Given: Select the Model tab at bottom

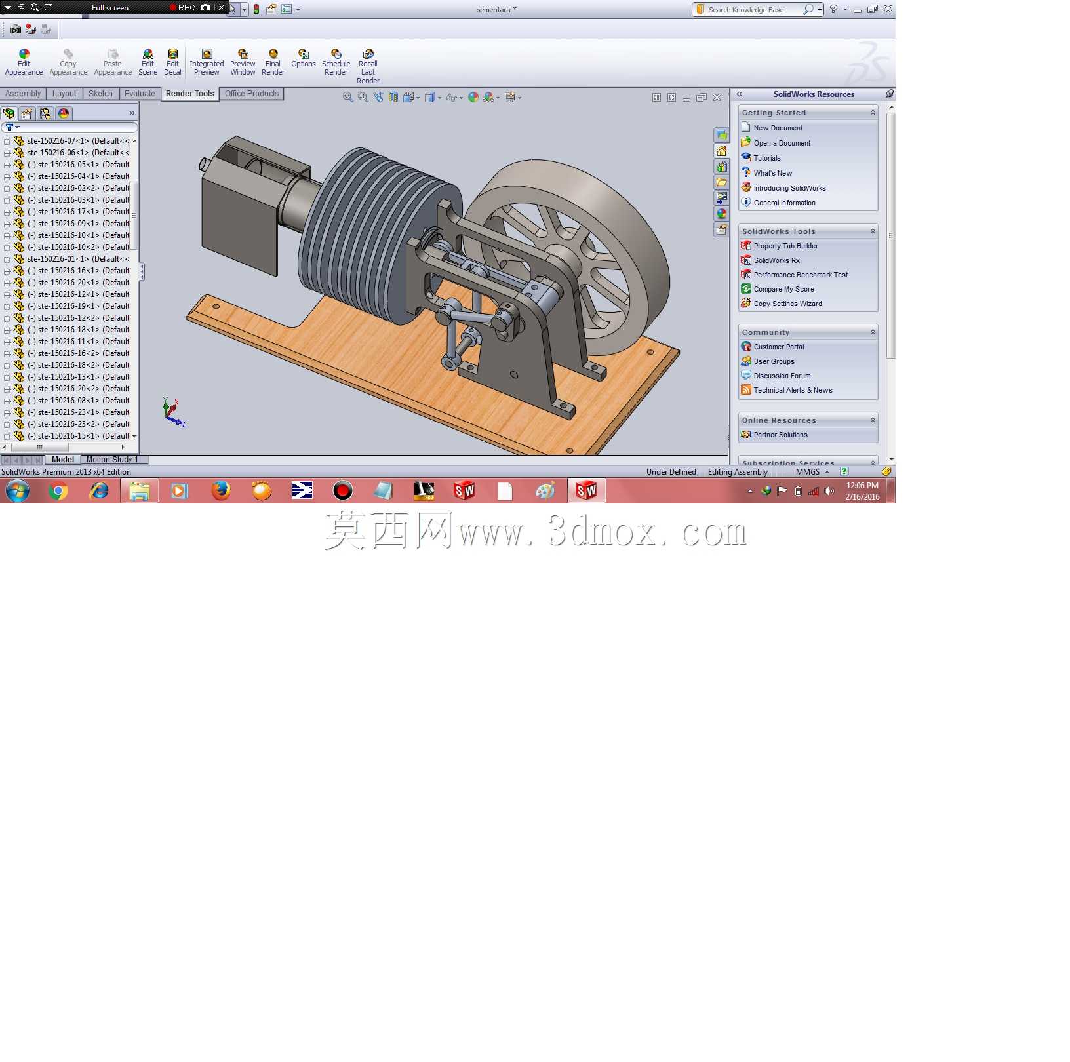Looking at the screenshot, I should 63,460.
